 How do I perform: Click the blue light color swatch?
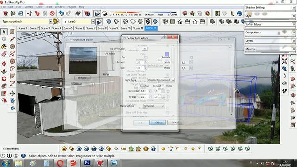[167, 54]
